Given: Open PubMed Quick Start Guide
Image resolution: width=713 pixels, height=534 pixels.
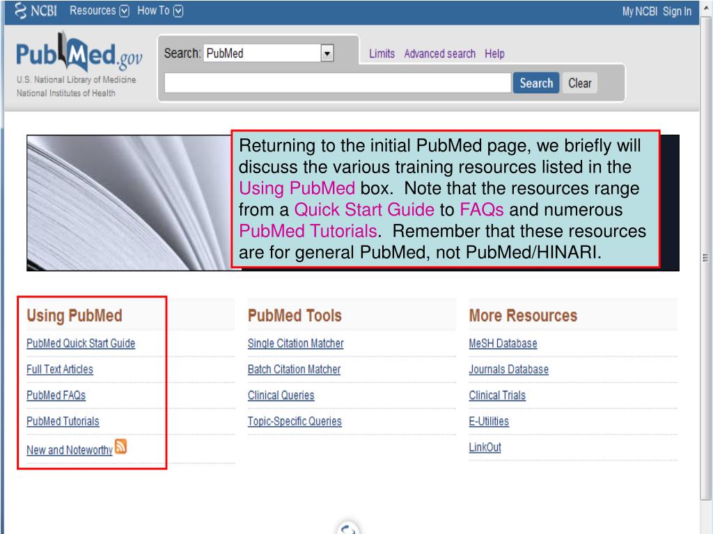Looking at the screenshot, I should (x=81, y=343).
